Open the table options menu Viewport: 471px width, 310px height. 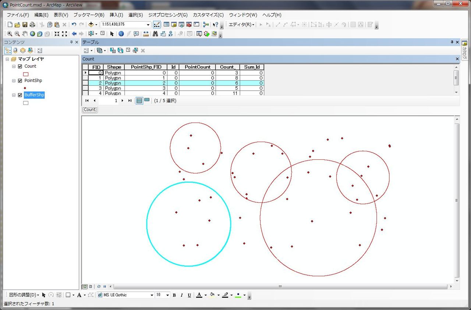pyautogui.click(x=85, y=50)
